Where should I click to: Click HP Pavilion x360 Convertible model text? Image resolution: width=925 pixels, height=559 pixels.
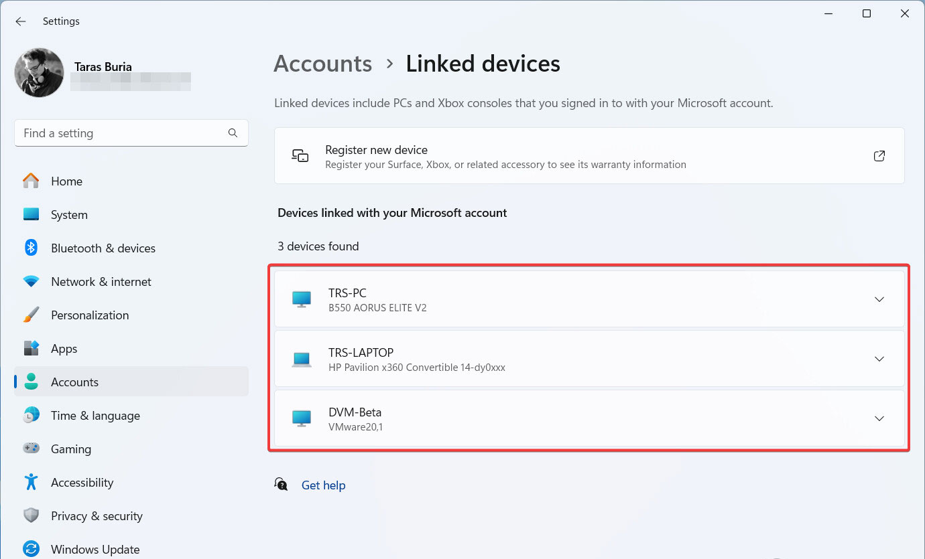click(x=417, y=368)
